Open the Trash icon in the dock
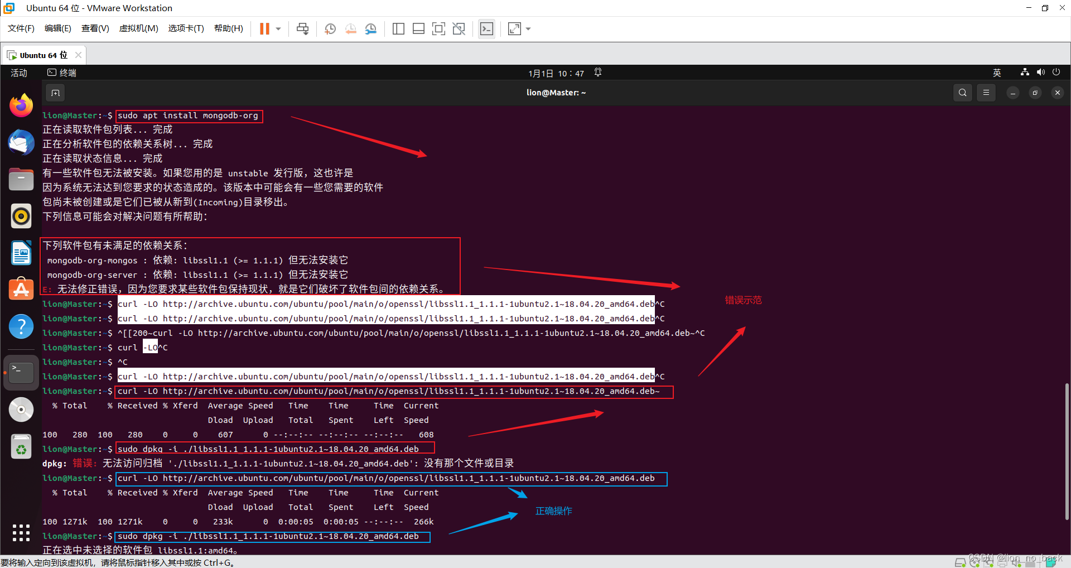The width and height of the screenshot is (1071, 568). coord(21,446)
